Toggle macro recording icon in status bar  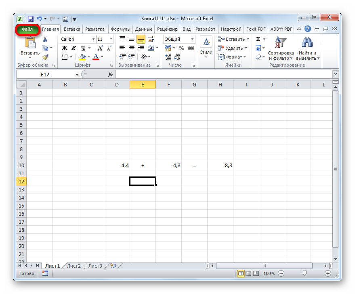pos(45,273)
